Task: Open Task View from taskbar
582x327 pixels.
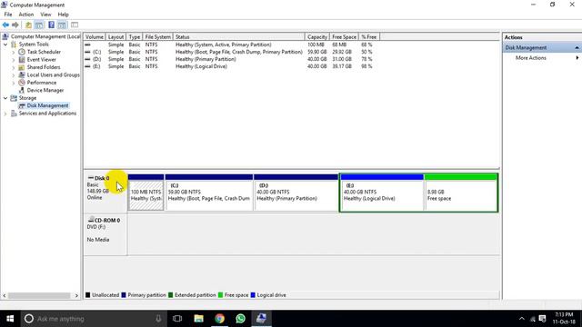Action: tap(177, 319)
